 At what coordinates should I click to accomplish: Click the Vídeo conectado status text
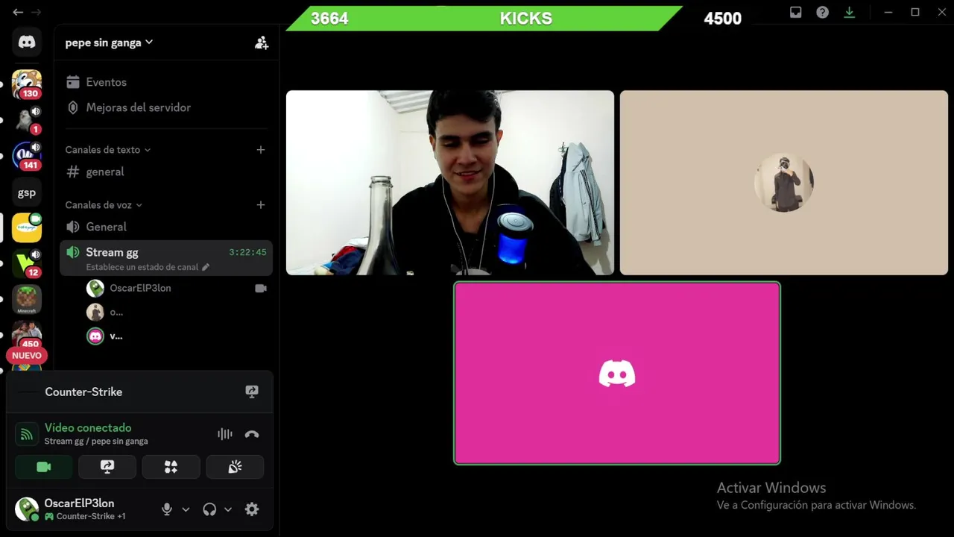[88, 427]
